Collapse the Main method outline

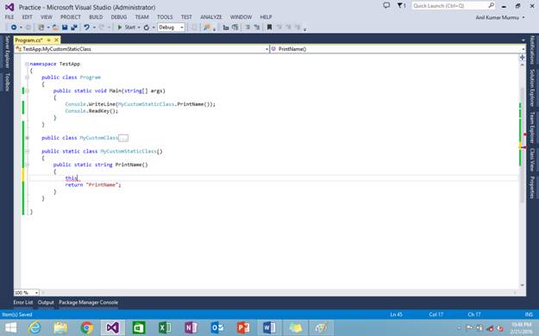27,90
